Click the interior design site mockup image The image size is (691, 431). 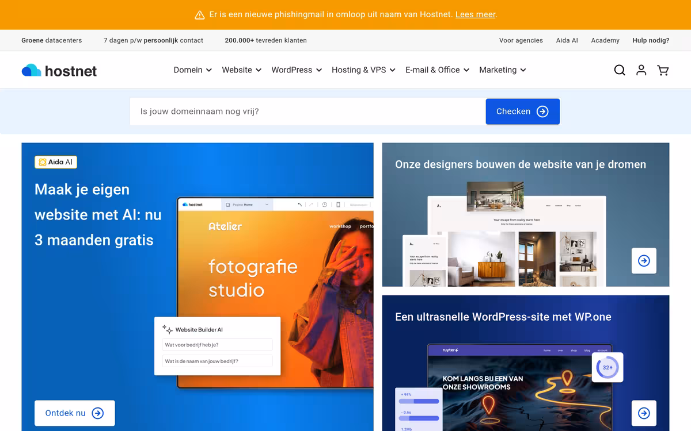pos(504,234)
